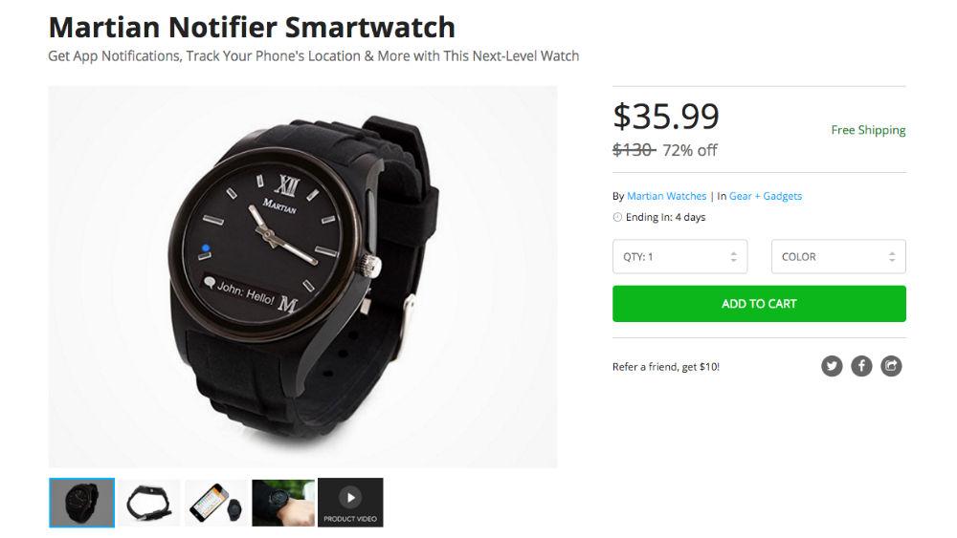View the watch strap side thumbnail
This screenshot has width=957, height=538.
149,503
